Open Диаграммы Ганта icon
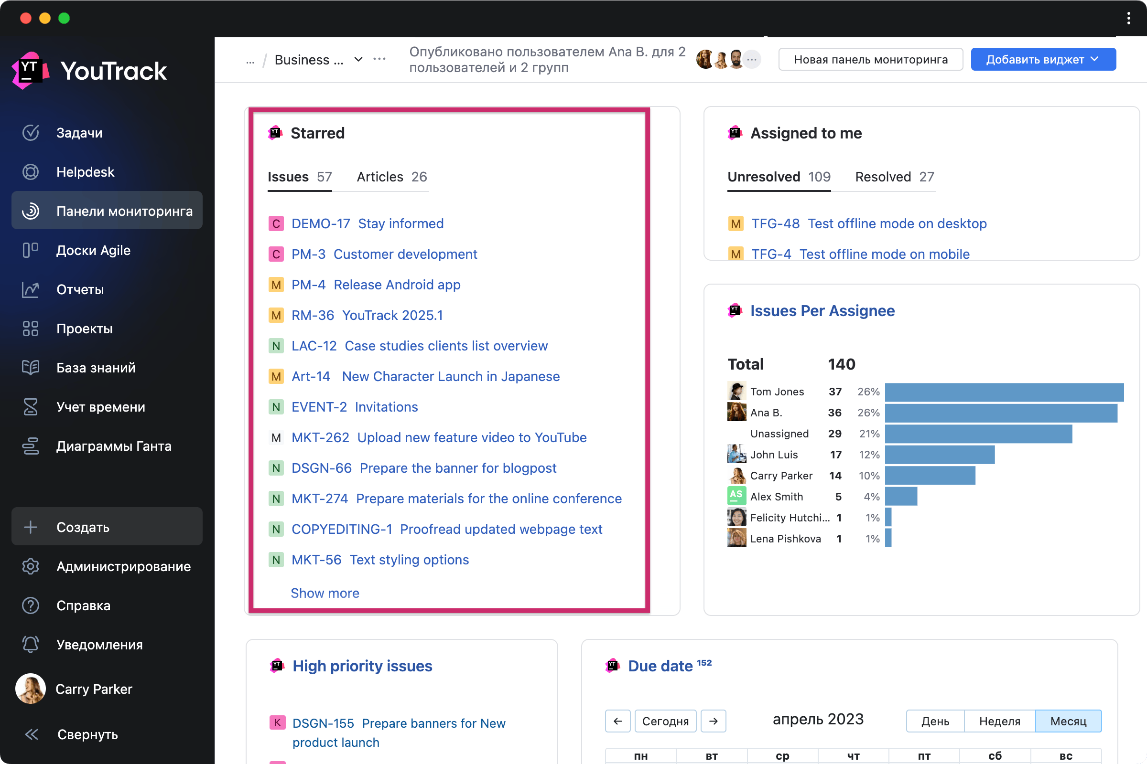 pos(30,446)
